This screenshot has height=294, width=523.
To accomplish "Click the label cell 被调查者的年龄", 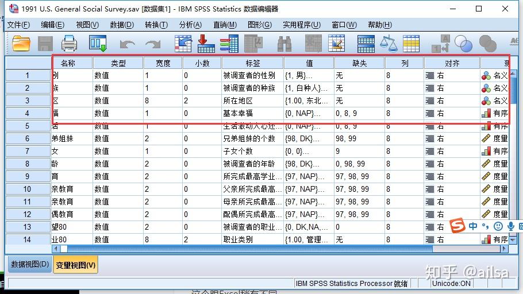I will tap(252, 164).
